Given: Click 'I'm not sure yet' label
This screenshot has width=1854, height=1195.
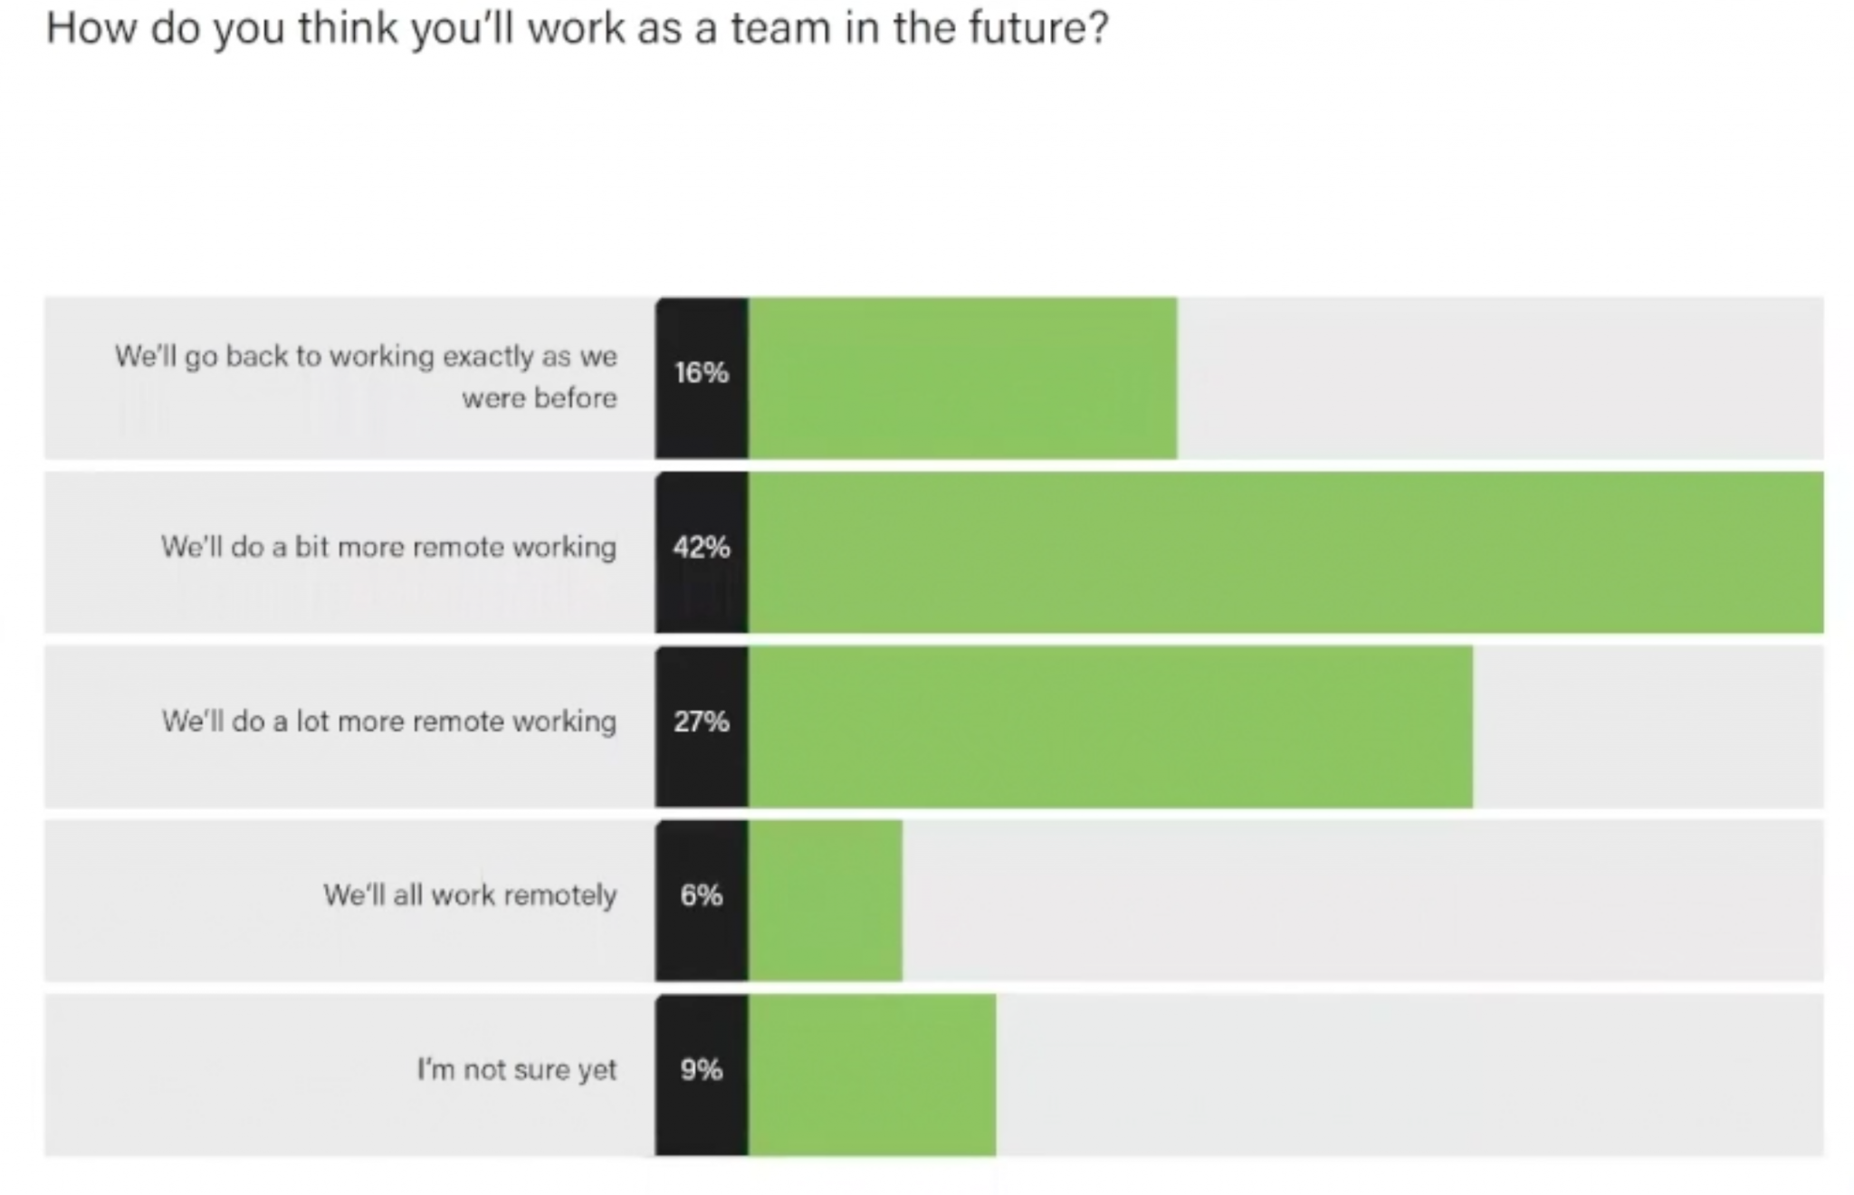Looking at the screenshot, I should [517, 1070].
